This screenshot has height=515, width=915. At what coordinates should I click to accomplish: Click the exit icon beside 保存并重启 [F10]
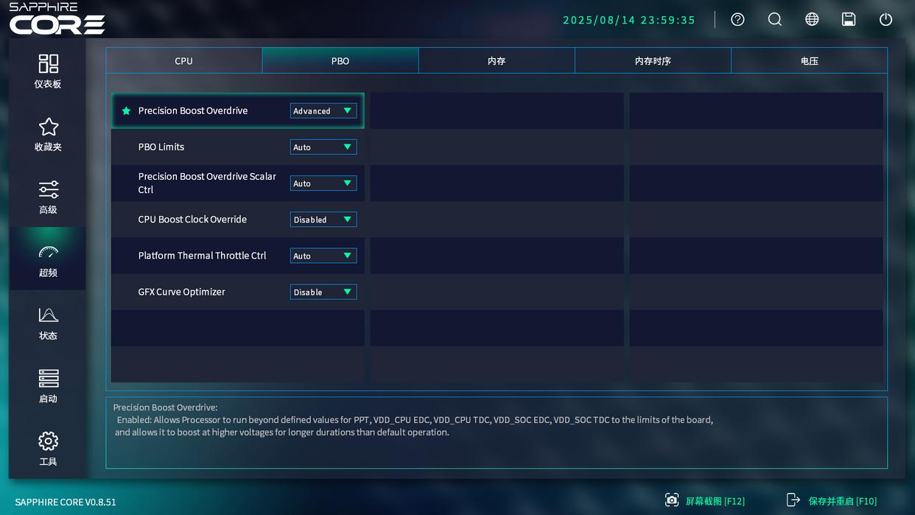coord(793,500)
